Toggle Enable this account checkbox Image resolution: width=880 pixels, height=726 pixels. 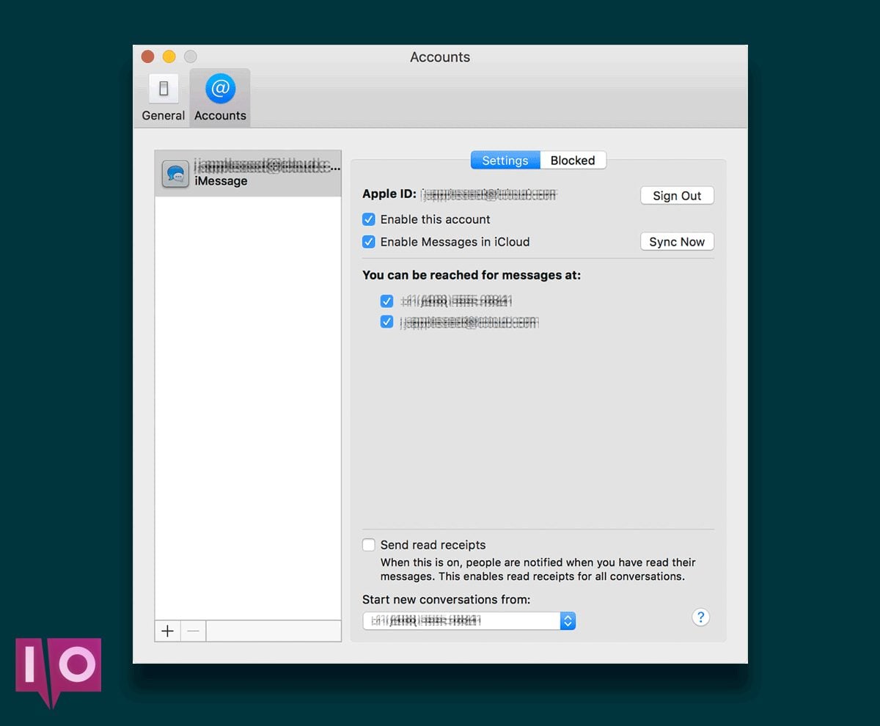[369, 219]
